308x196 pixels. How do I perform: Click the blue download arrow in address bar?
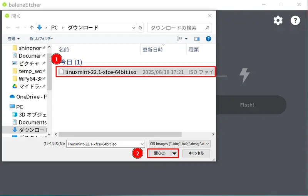(40, 27)
